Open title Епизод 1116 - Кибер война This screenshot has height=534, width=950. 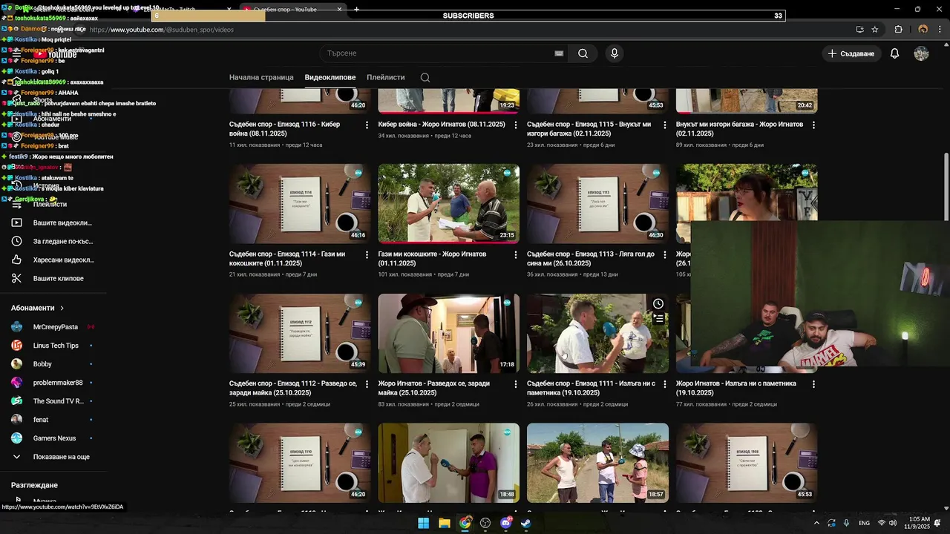[x=285, y=129]
